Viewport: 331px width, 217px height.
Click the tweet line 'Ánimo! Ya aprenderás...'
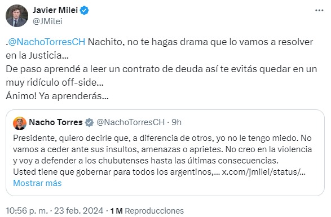pos(57,96)
